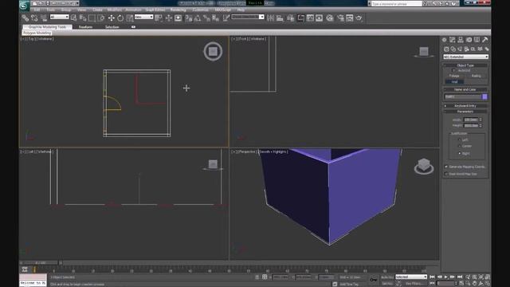Select the Center justification radio button
Image resolution: width=510 pixels, height=287 pixels.
pos(460,146)
